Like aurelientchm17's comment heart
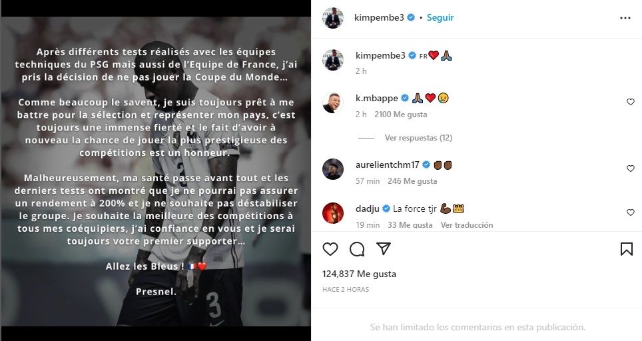The height and width of the screenshot is (341, 642). coord(631,169)
